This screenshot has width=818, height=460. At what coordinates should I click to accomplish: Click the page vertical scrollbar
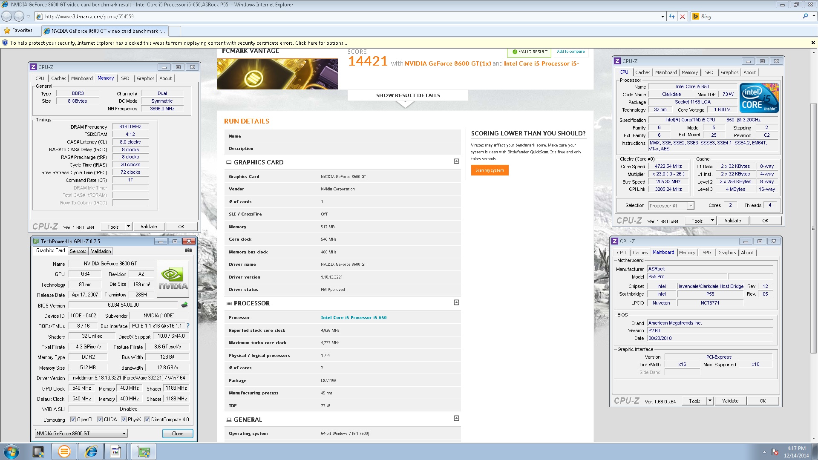click(x=814, y=228)
